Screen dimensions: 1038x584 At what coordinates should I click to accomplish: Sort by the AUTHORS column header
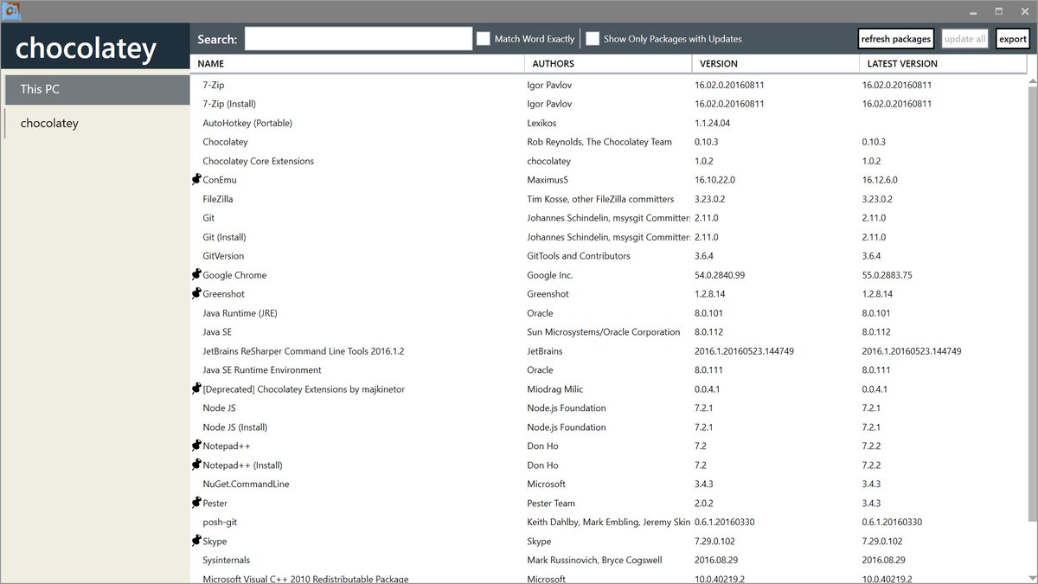(608, 64)
